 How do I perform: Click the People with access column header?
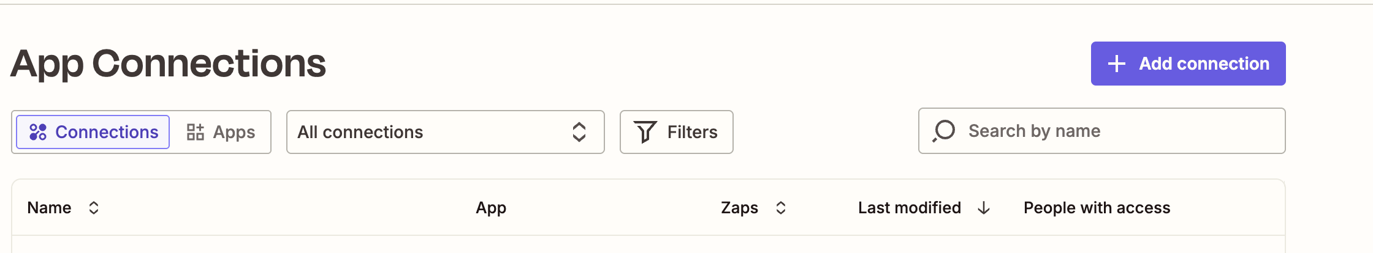click(1097, 208)
